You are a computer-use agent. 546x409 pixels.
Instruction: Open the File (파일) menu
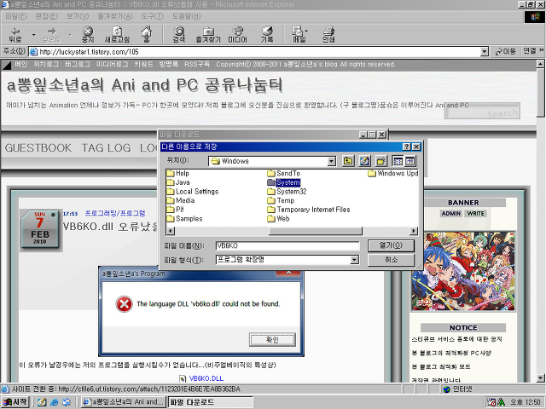16,16
